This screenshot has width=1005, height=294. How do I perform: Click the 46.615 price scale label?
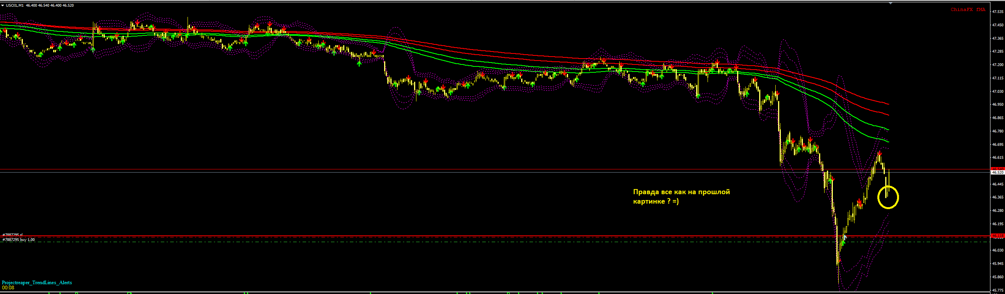(998, 158)
